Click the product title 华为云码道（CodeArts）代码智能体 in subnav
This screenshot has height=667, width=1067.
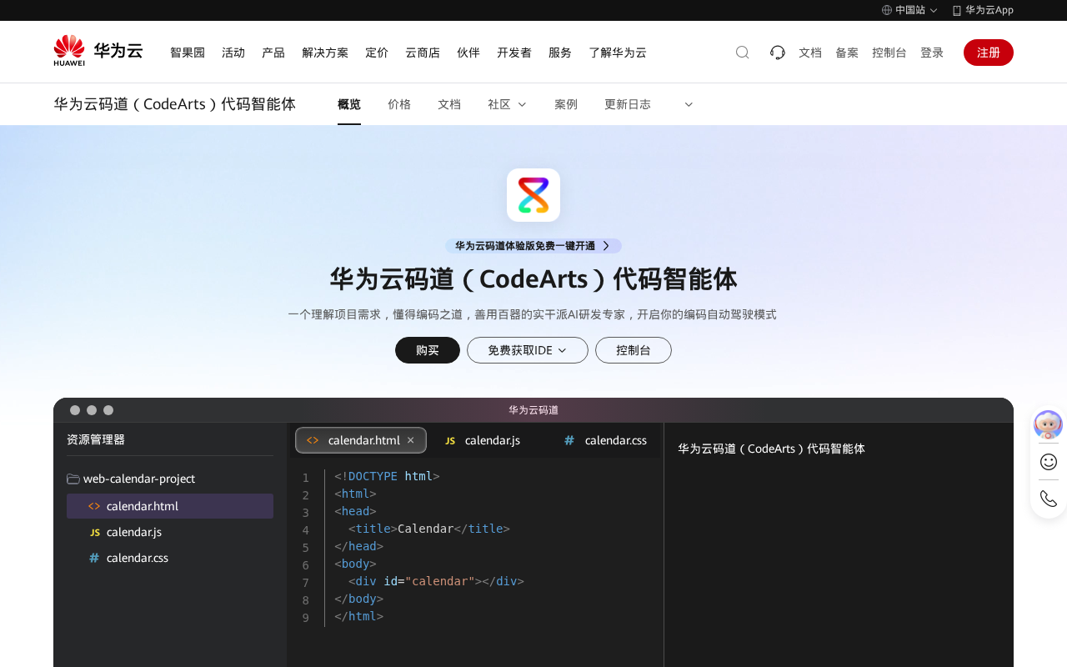(x=175, y=104)
